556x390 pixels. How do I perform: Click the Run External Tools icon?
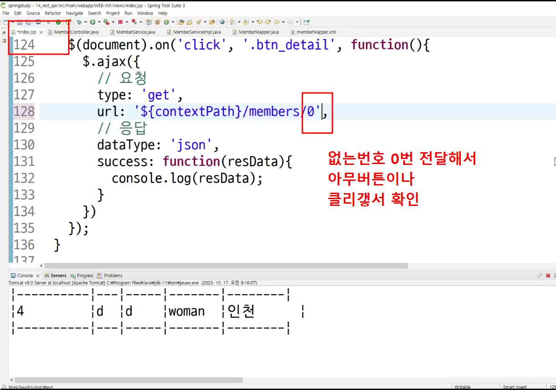pos(106,22)
